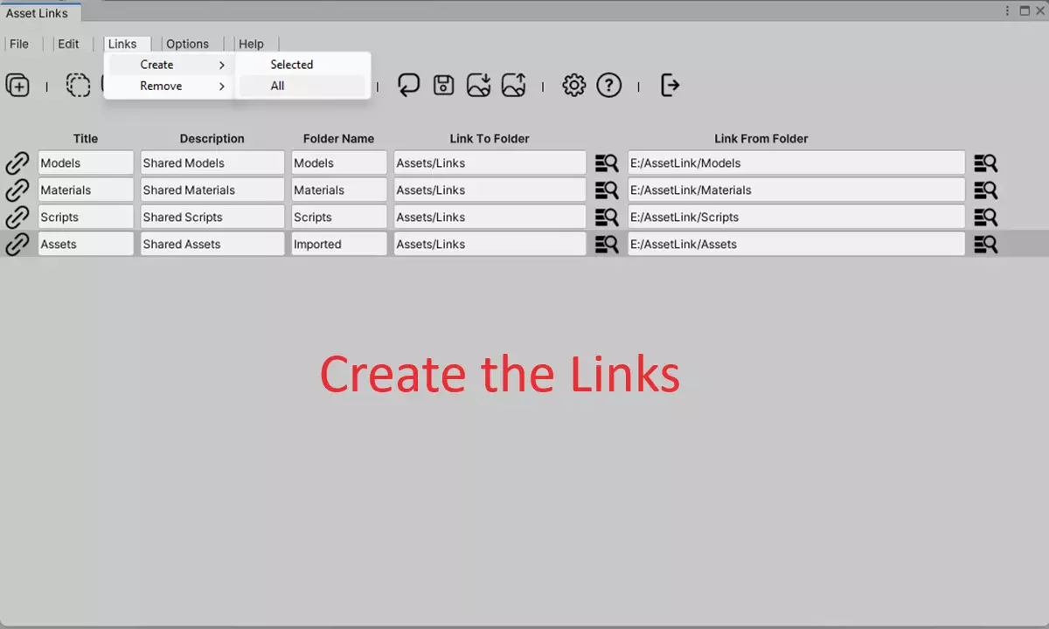Browse Link From Folder for E:/AssetLink/Models
Viewport: 1049px width, 629px height.
point(986,163)
